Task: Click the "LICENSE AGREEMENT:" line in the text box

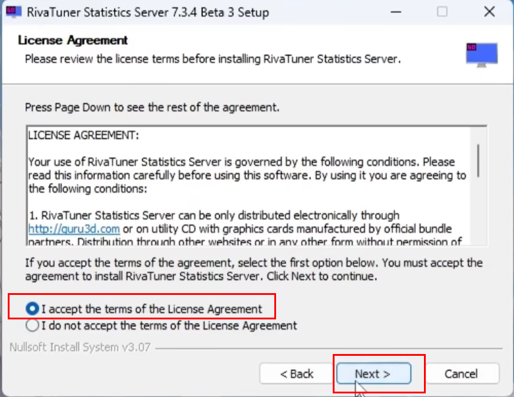Action: point(83,136)
